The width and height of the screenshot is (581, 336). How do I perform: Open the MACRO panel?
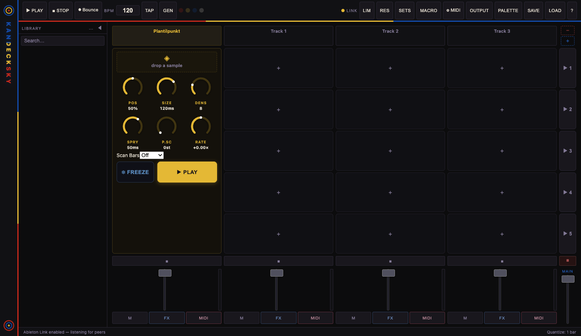click(x=428, y=10)
